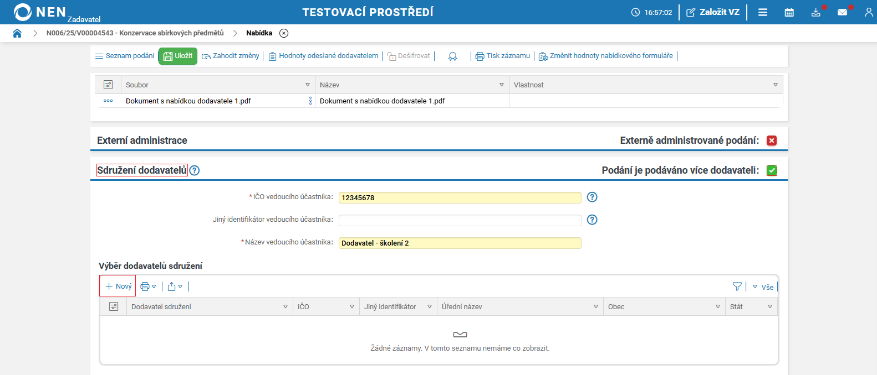877x375 pixels.
Task: Save with the Uložit button
Action: pos(178,56)
